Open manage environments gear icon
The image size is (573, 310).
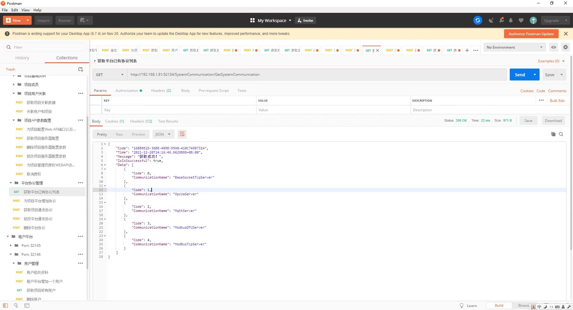click(x=565, y=47)
